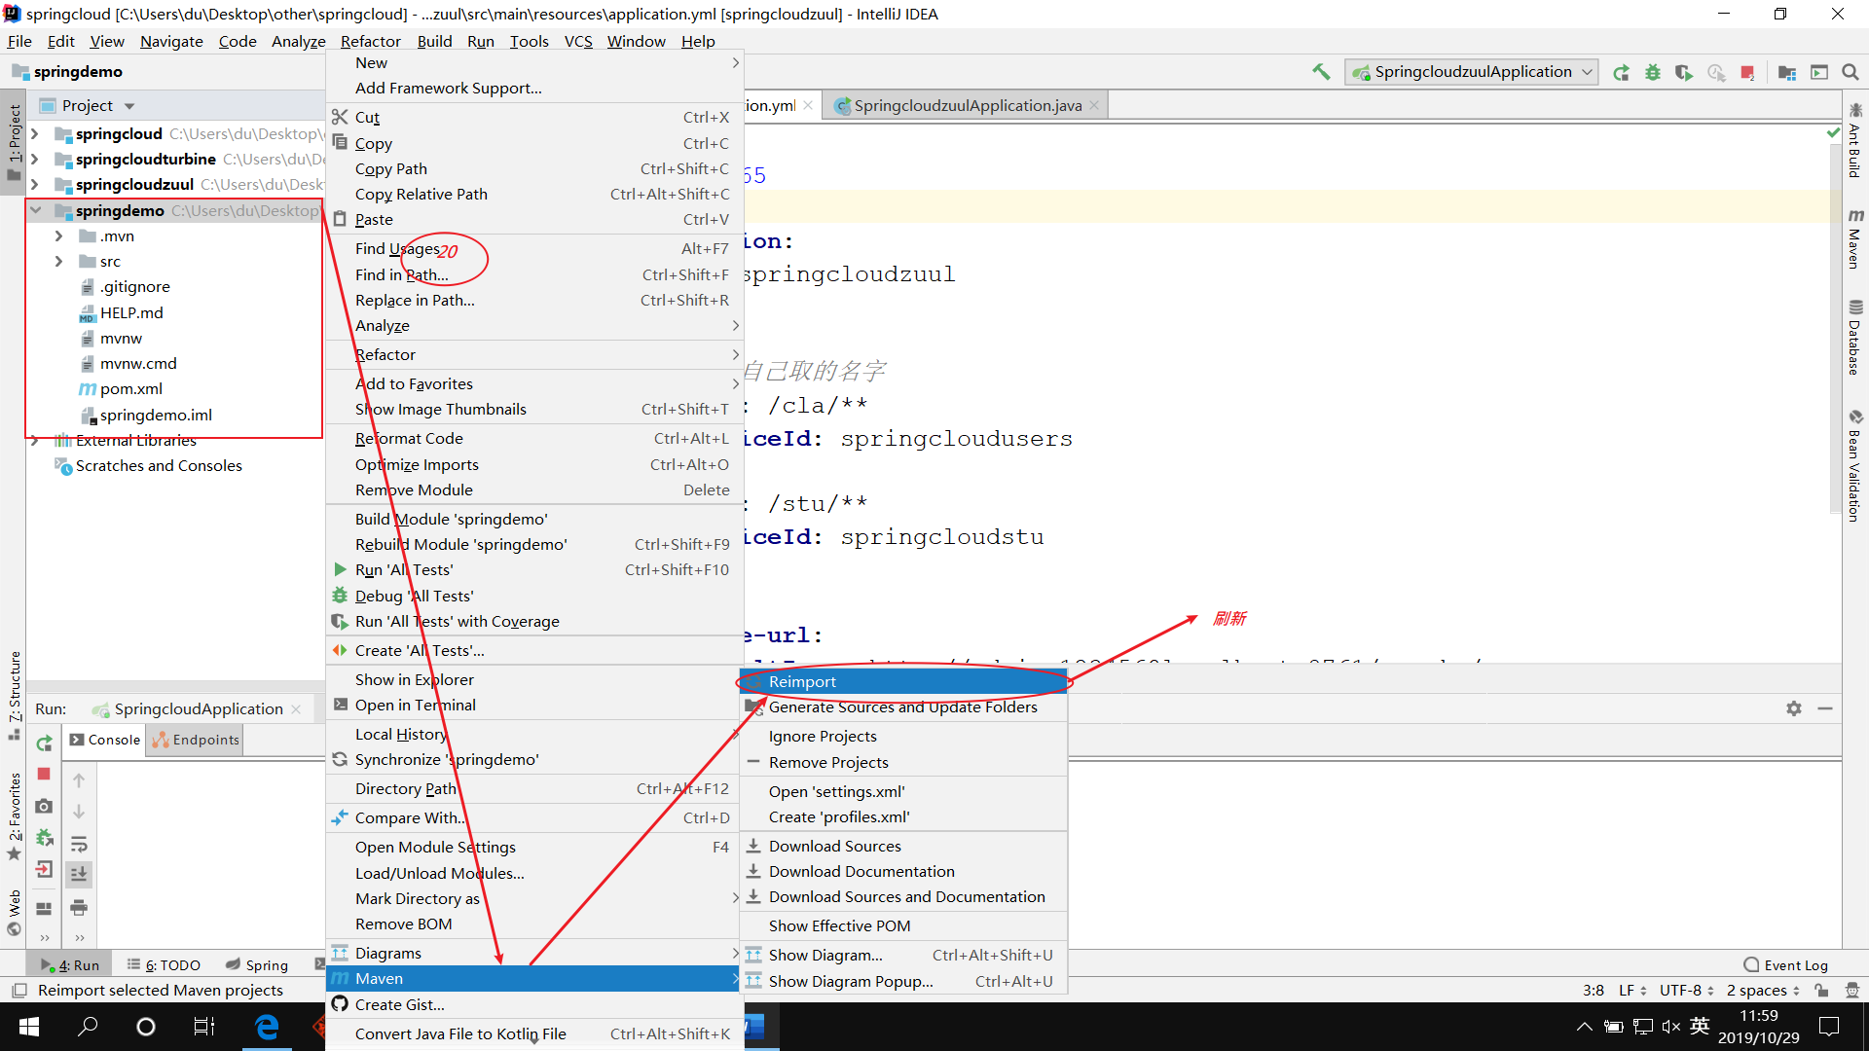Open the Bean Validation tool window
Viewport: 1869px width, 1051px height.
click(x=1855, y=466)
